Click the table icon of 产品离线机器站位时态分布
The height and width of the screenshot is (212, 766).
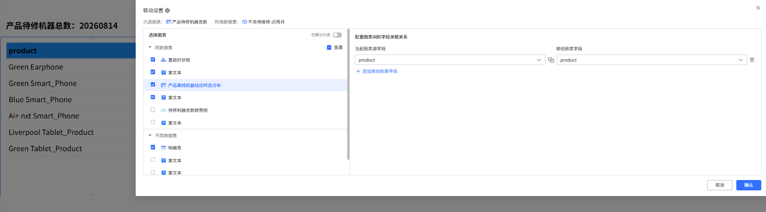[163, 86]
